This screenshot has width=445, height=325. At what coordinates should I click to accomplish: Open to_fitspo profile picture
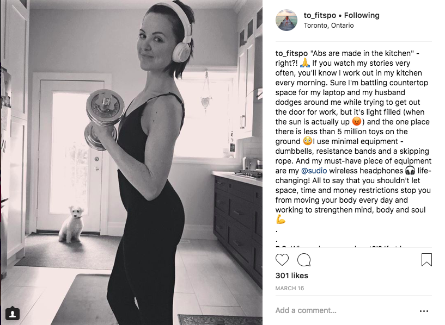pyautogui.click(x=286, y=20)
